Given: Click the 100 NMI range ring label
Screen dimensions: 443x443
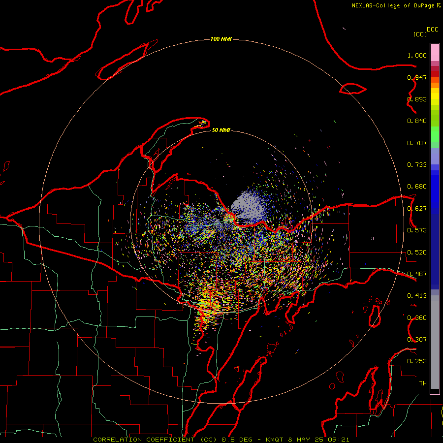Looking at the screenshot, I should click(221, 39).
